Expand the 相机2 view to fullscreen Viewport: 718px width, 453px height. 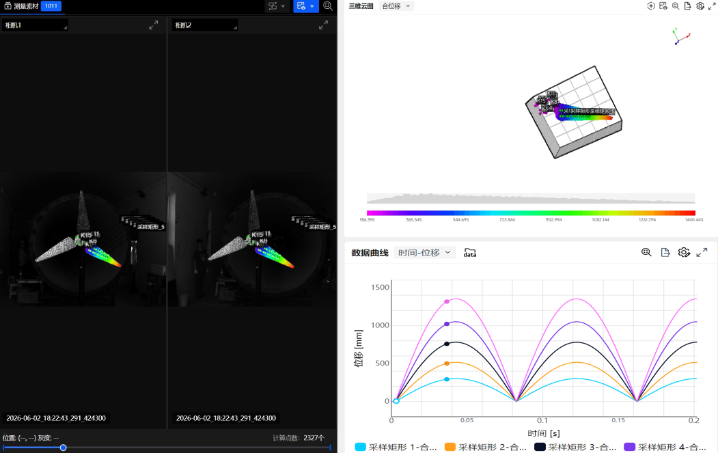pyautogui.click(x=323, y=25)
